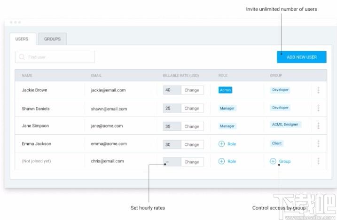Click Jane Simpson's rate field showing 35
The image size is (337, 220).
point(172,126)
